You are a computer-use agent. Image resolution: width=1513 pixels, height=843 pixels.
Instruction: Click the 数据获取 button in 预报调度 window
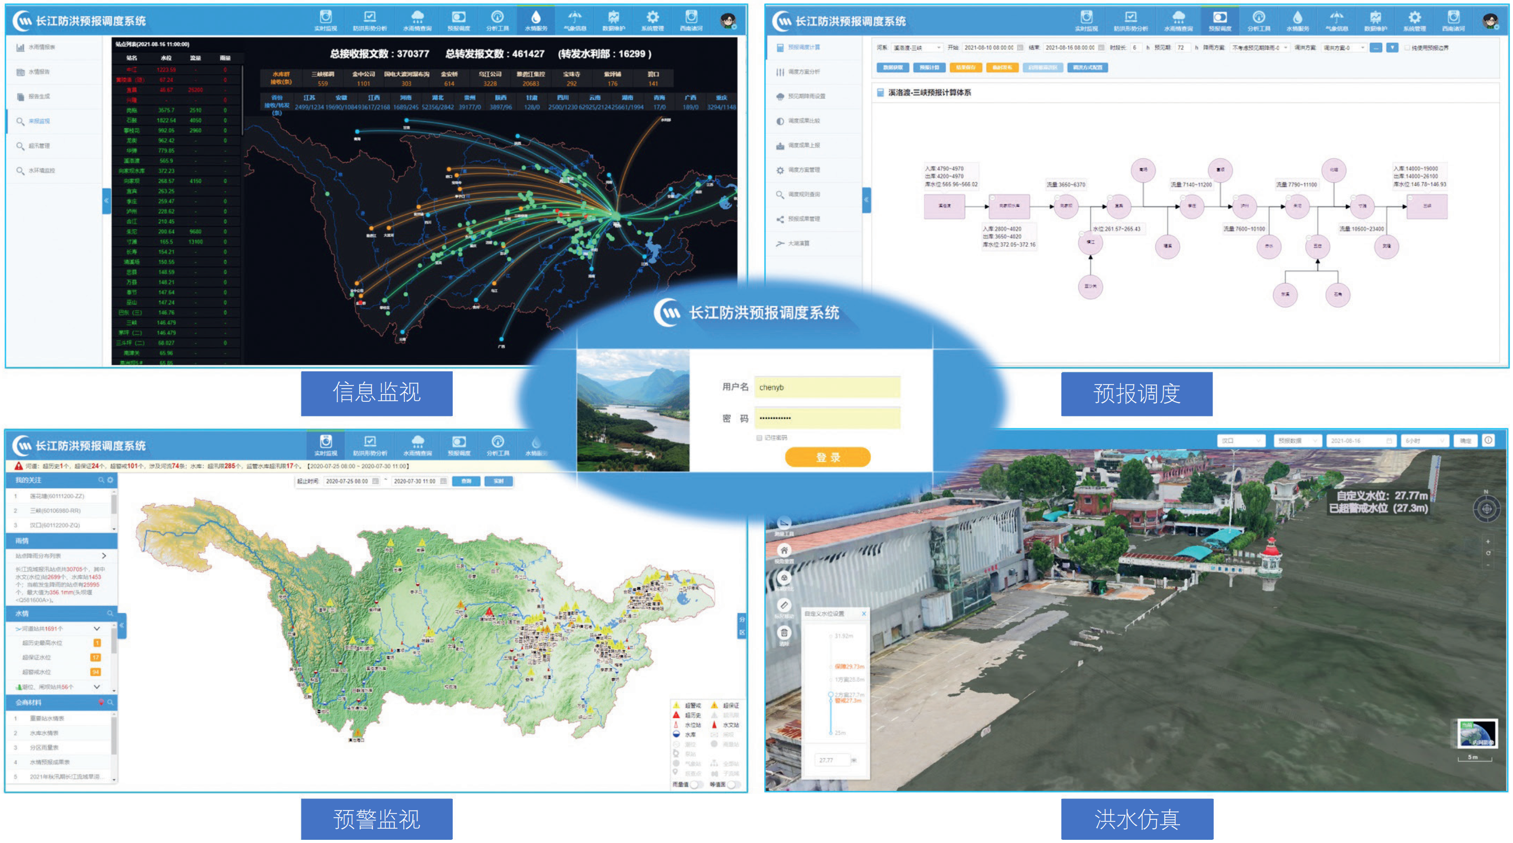point(892,68)
